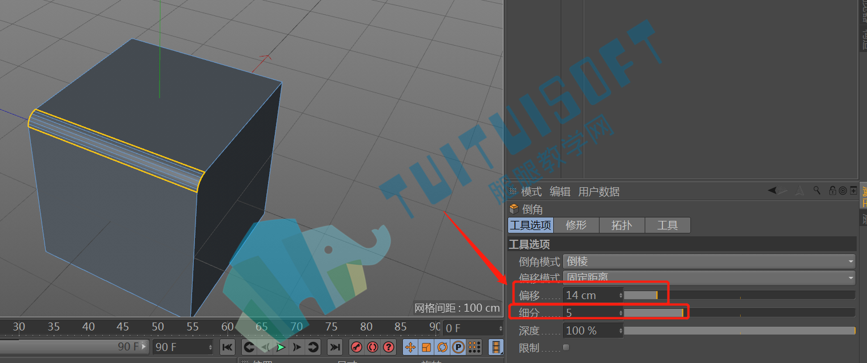Image resolution: width=867 pixels, height=363 pixels.
Task: Click the 90 F end frame stepper arrows
Action: [211, 346]
